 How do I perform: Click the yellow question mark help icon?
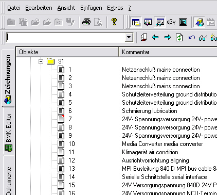(114, 22)
